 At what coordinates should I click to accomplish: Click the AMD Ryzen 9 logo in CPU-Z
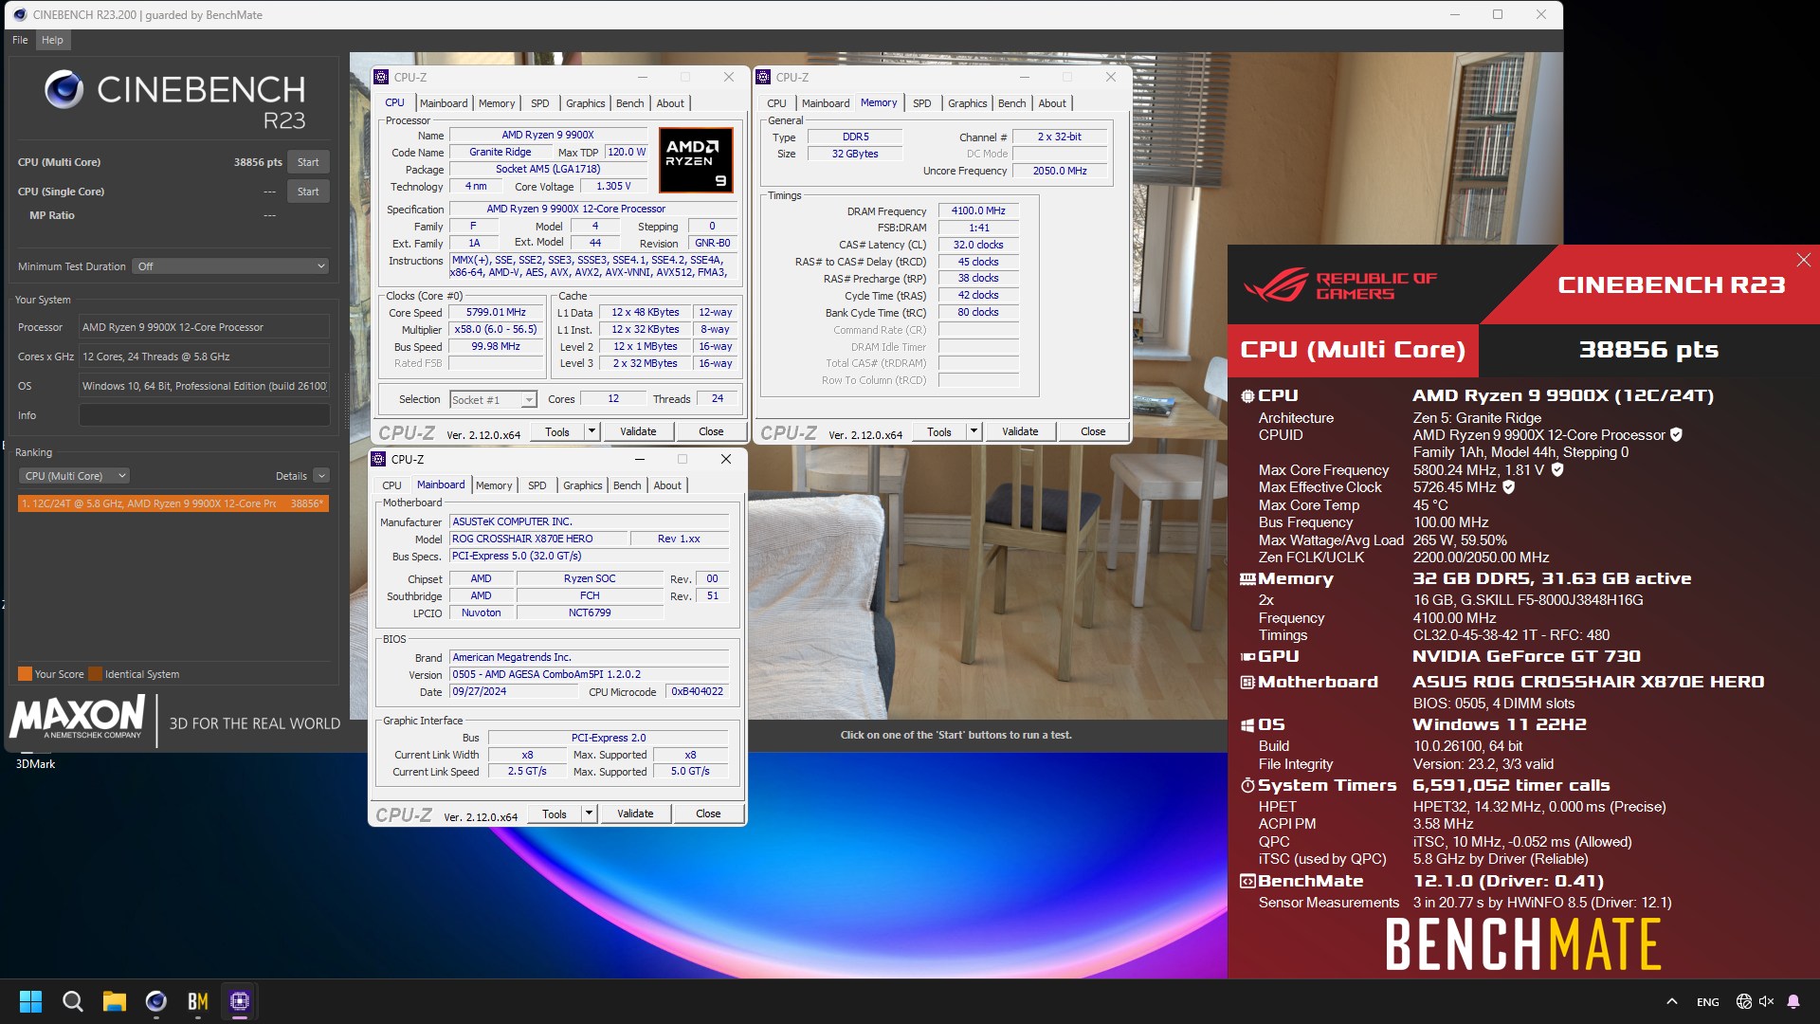696,161
